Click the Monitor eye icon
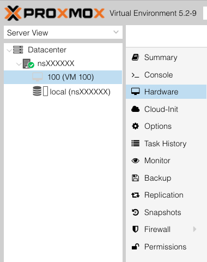 136,160
